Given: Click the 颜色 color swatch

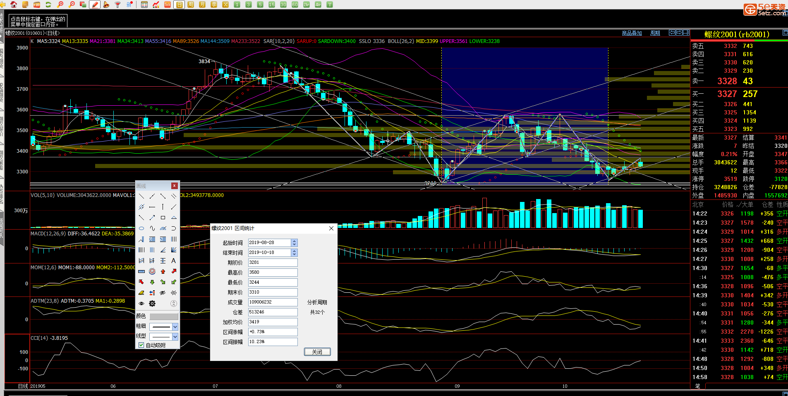Looking at the screenshot, I should point(163,316).
